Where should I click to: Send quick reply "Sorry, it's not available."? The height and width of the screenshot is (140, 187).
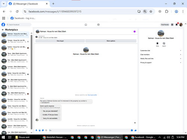tap(50, 118)
